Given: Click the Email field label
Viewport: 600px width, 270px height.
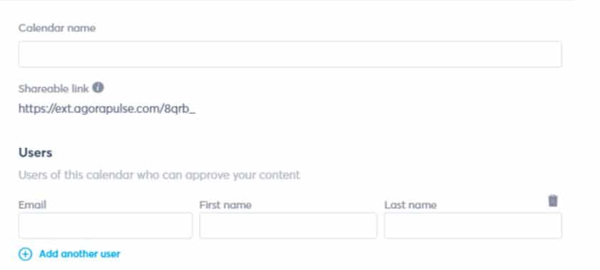Looking at the screenshot, I should (x=32, y=205).
